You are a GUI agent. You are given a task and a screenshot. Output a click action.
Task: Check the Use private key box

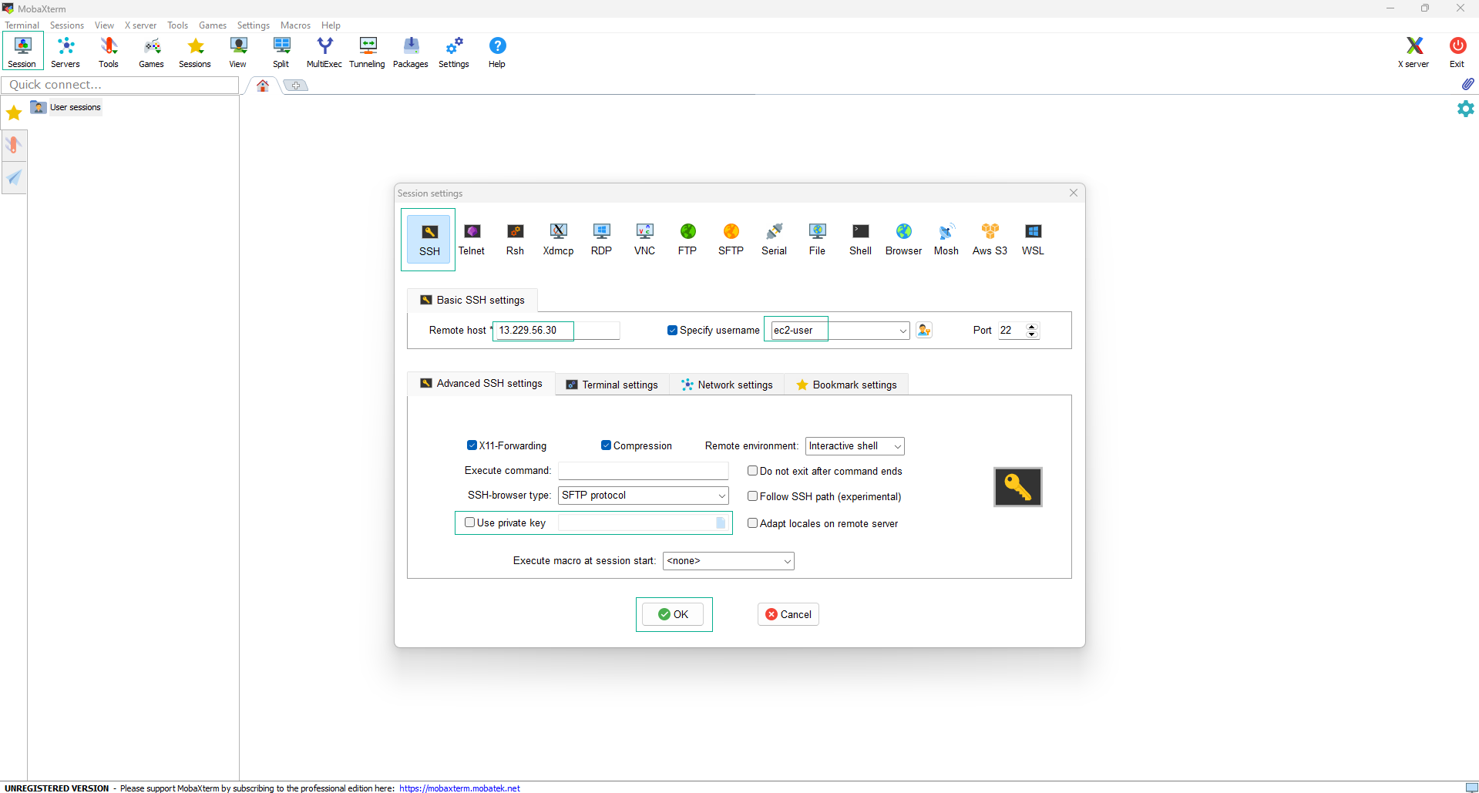[469, 522]
